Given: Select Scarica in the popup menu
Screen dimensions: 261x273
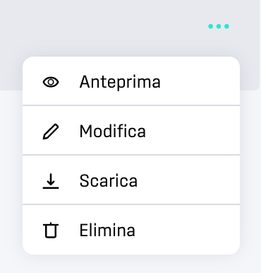Looking at the screenshot, I should pos(131,180).
